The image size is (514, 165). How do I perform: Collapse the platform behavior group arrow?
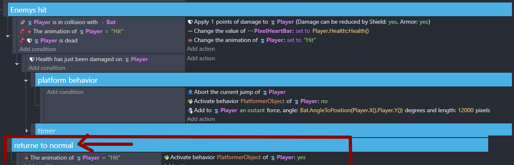click(26, 81)
